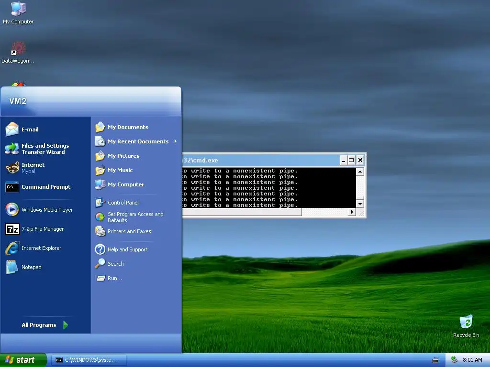The width and height of the screenshot is (490, 367).
Task: Launch the 7-Zip File Manager icon
Action: coord(12,229)
